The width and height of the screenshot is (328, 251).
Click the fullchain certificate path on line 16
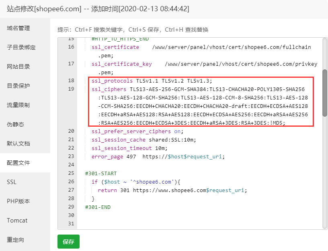(x=232, y=47)
